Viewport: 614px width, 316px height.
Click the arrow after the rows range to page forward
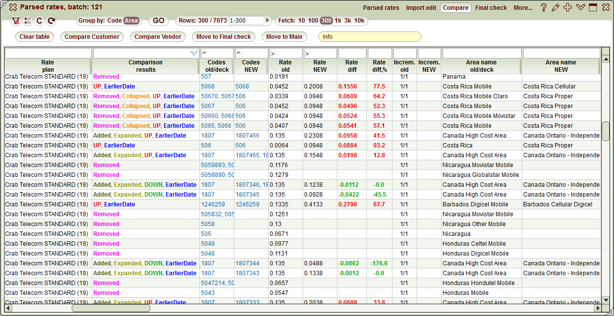267,21
